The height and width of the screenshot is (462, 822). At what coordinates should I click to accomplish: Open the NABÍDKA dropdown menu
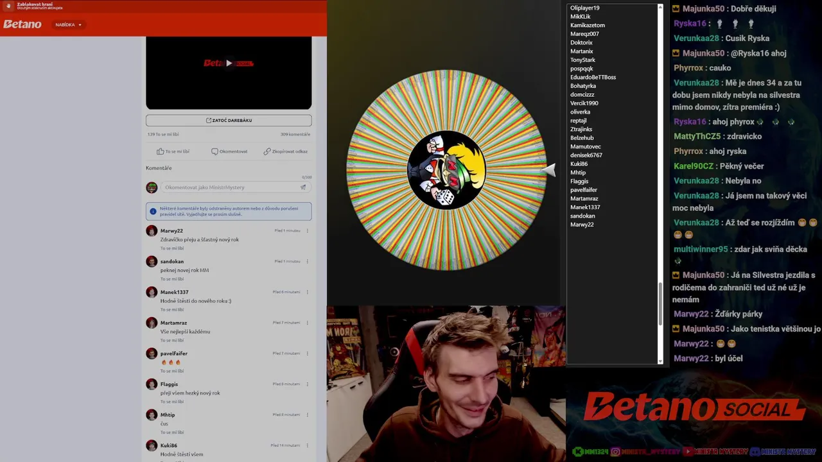tap(68, 24)
